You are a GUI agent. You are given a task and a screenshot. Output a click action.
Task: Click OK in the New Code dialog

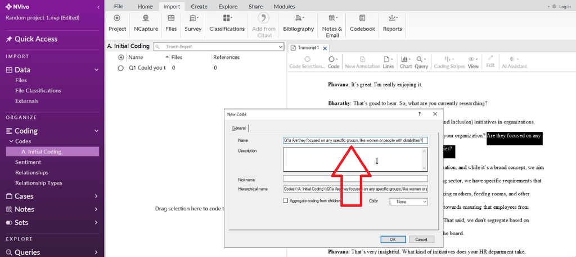(x=393, y=239)
